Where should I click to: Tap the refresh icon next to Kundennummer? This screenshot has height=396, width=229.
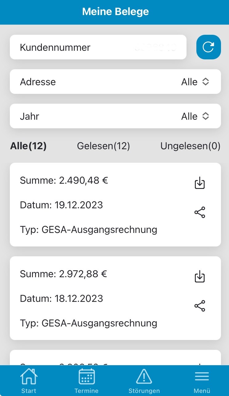coord(208,47)
